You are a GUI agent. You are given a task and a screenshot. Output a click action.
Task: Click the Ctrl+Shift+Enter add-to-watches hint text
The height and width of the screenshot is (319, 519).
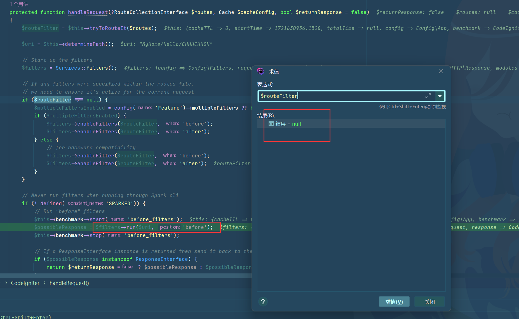click(412, 107)
